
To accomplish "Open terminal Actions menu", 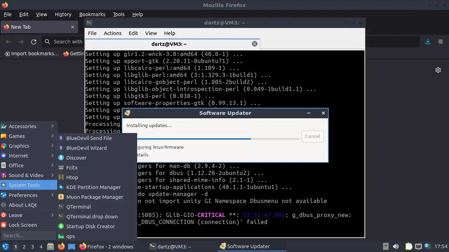I will [113, 33].
